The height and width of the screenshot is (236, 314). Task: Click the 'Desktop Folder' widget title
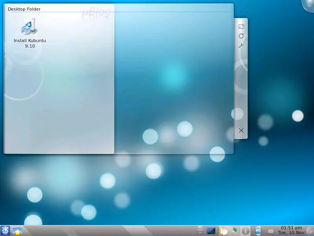tap(24, 9)
